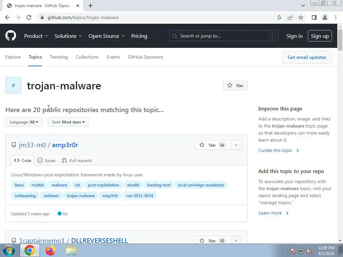Click the Action Center flag tray icon

pyautogui.click(x=293, y=251)
